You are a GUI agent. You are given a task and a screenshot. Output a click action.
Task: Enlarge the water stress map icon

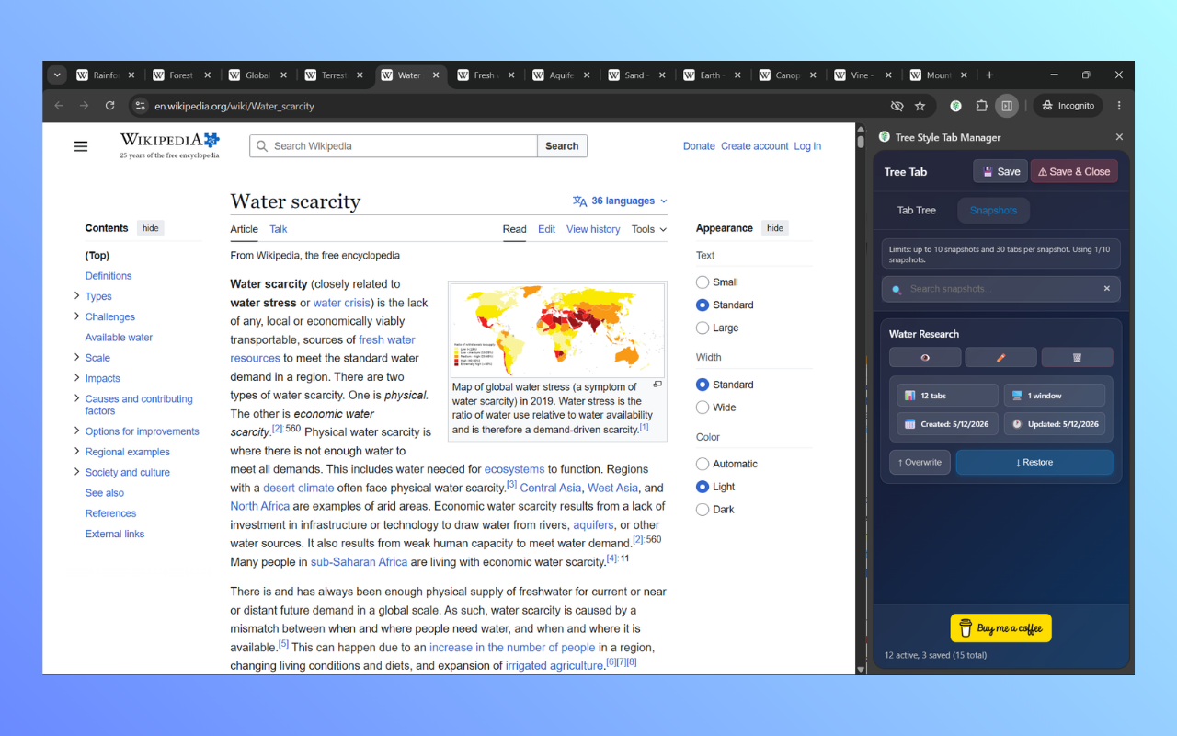[657, 385]
